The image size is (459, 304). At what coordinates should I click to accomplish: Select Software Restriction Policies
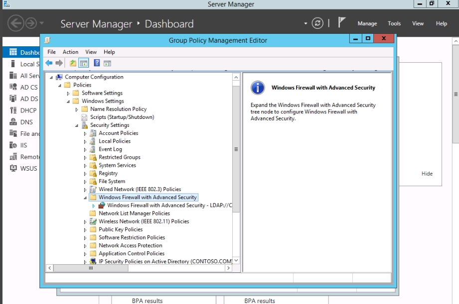coord(132,237)
